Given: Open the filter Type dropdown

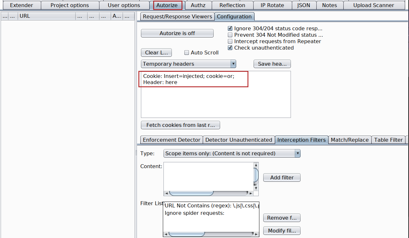Looking at the screenshot, I should [x=232, y=153].
